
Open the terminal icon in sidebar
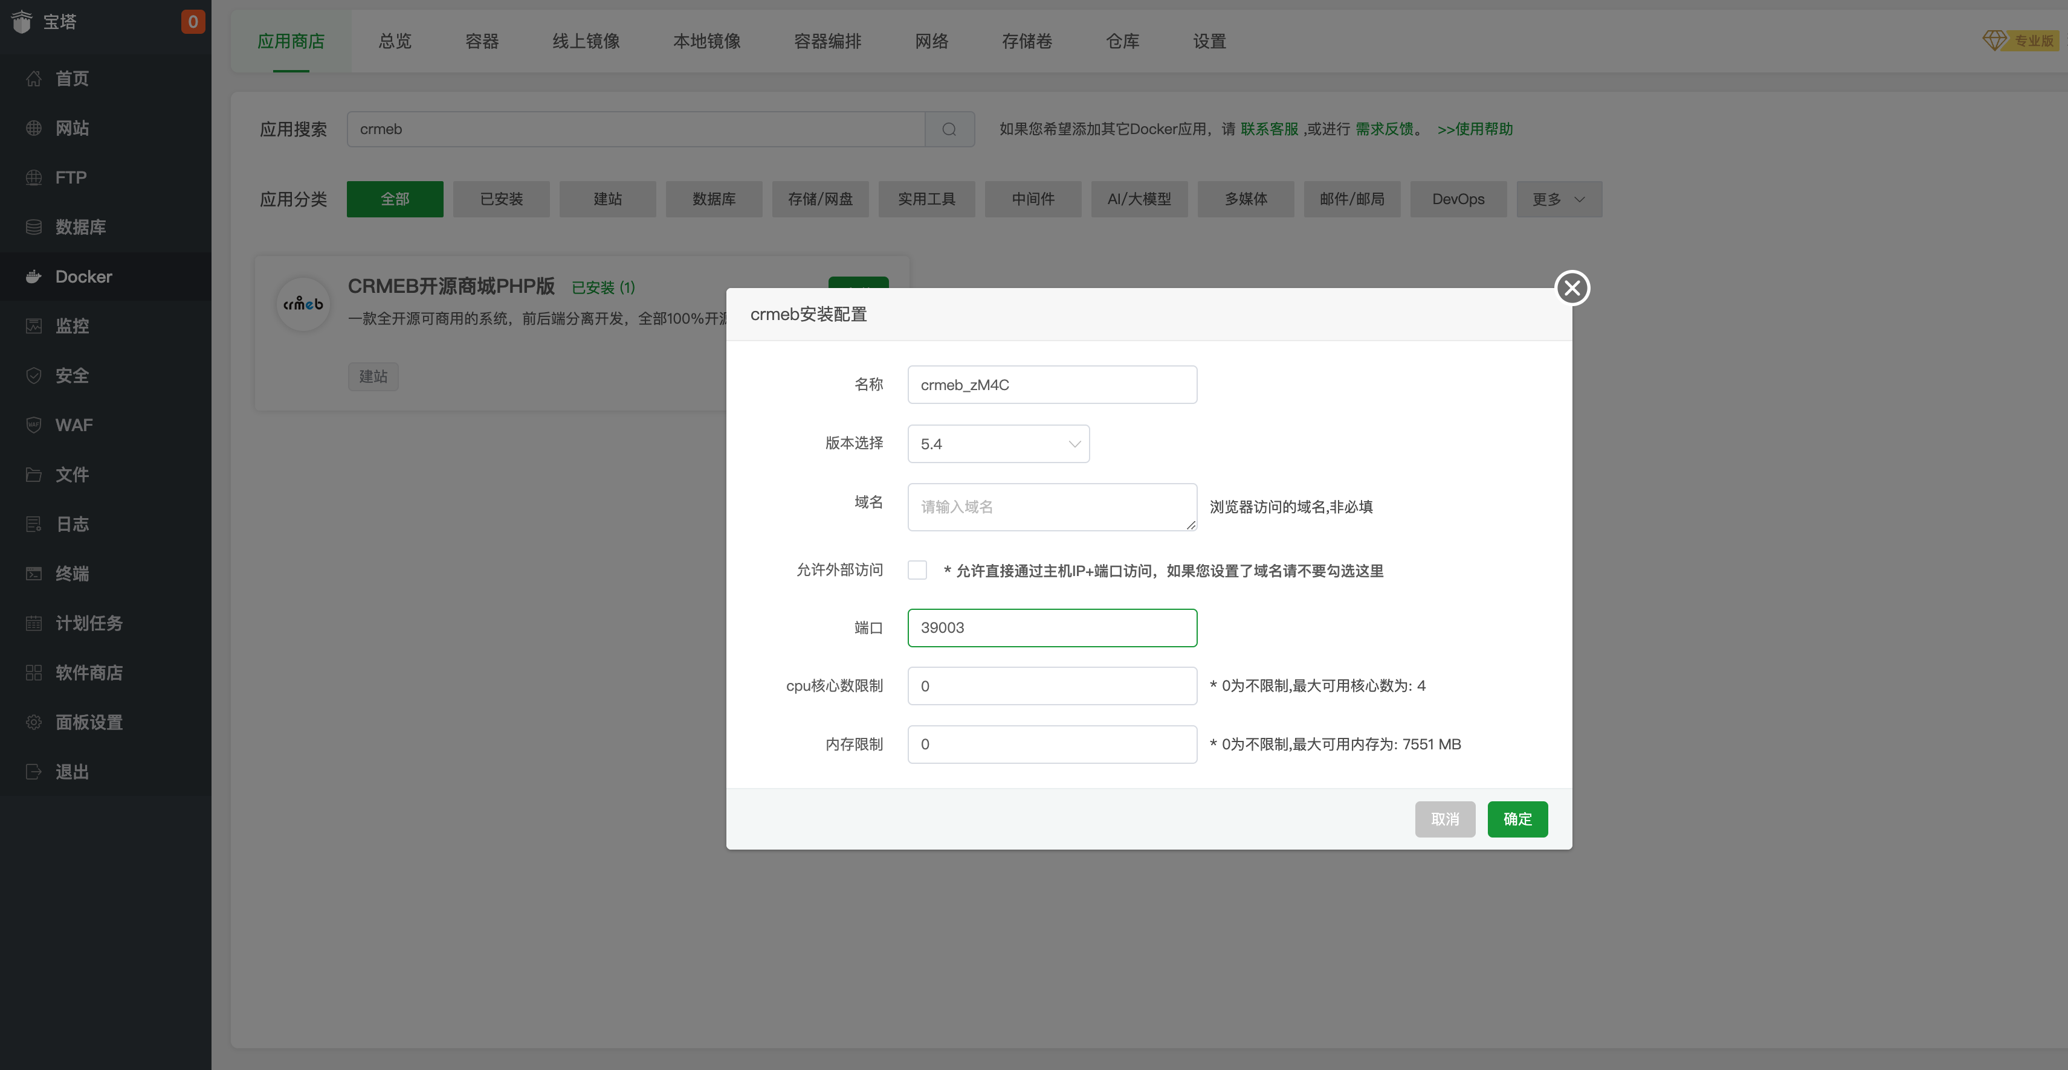point(34,574)
